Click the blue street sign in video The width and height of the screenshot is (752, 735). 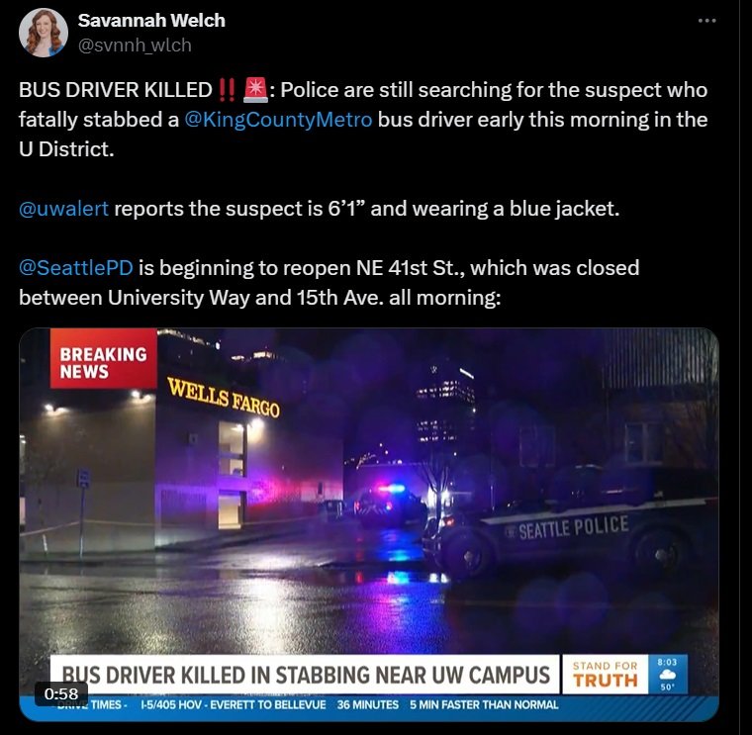83,478
